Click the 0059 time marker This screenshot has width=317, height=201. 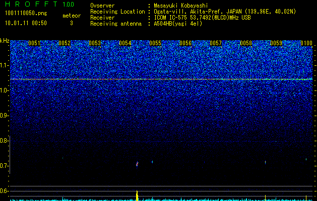[x=276, y=43]
